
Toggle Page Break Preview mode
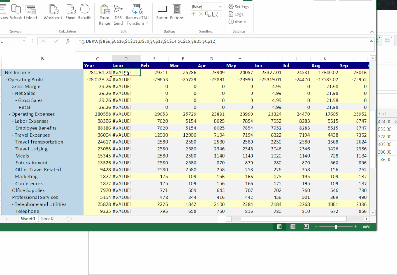tap(305, 227)
